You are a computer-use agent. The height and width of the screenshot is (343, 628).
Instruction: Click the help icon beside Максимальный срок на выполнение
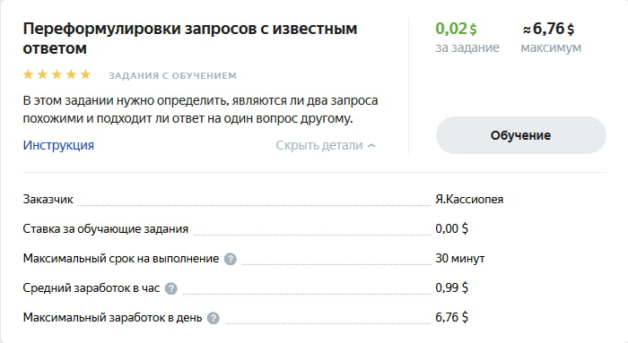pyautogui.click(x=231, y=259)
